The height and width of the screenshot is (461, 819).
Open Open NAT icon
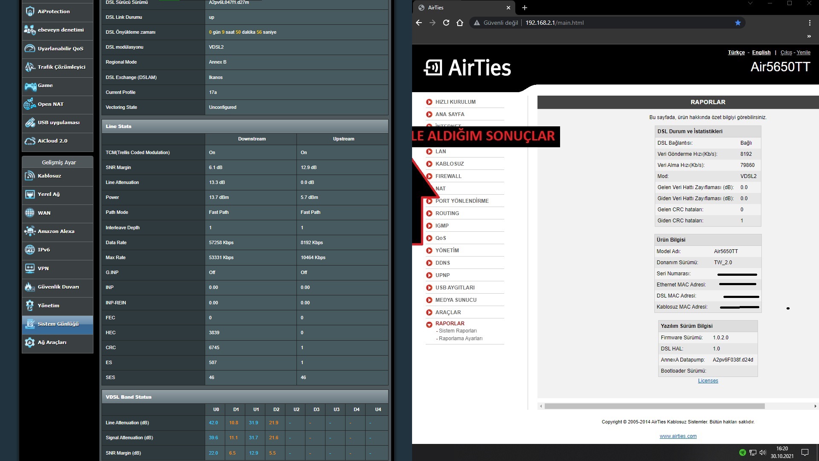pos(30,104)
